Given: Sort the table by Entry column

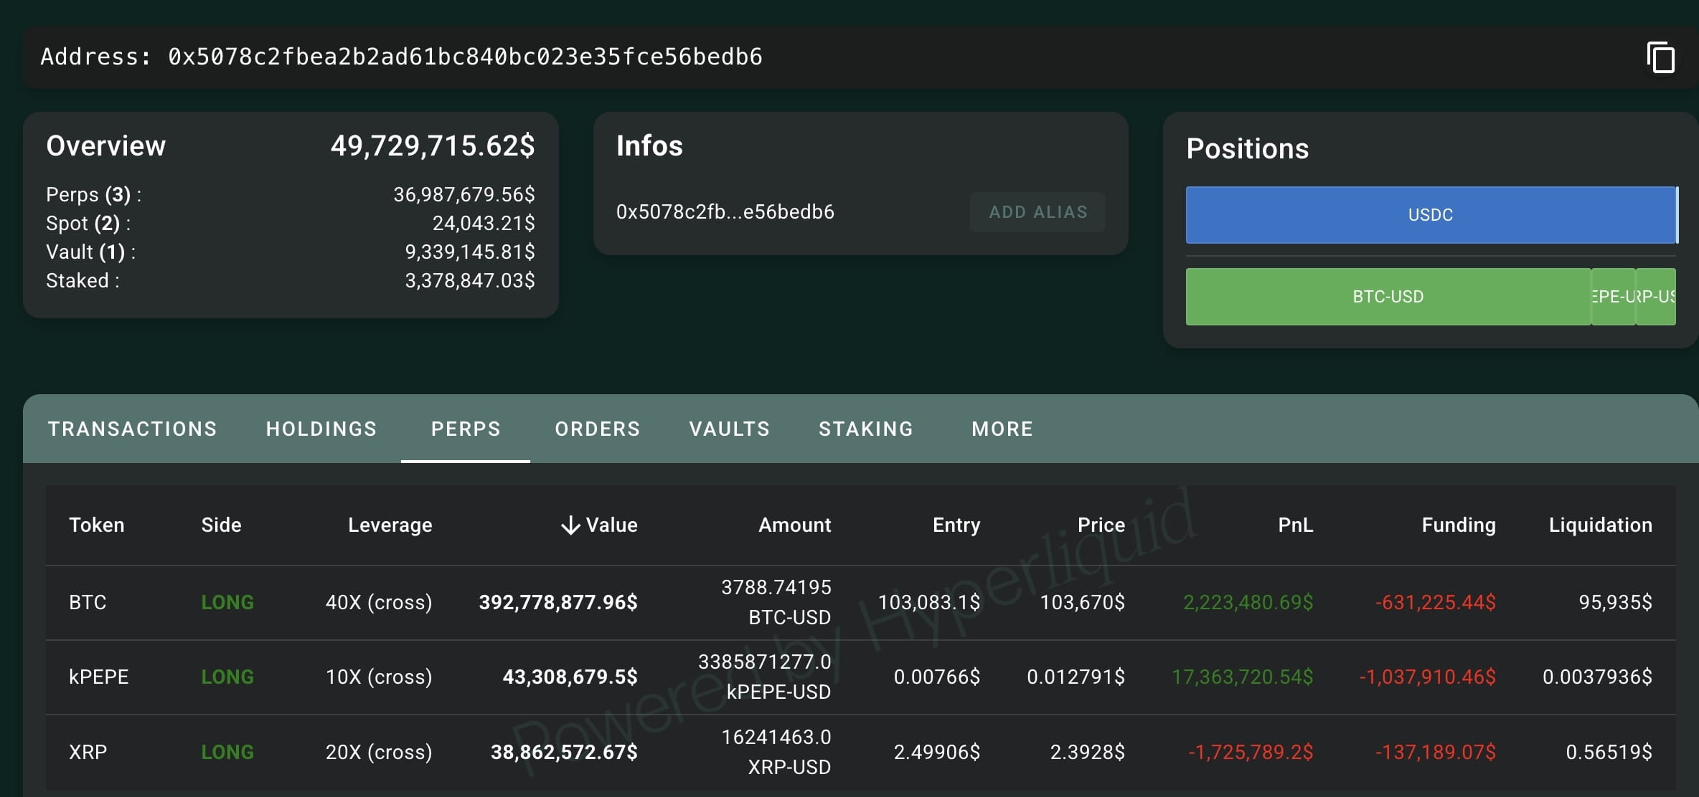Looking at the screenshot, I should (x=956, y=525).
